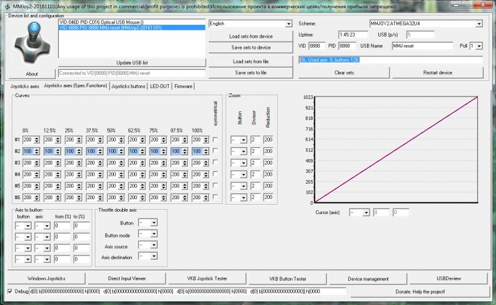The height and width of the screenshot is (305, 496).
Task: Click the Reduction field in Zoom row #2
Action: (268, 151)
